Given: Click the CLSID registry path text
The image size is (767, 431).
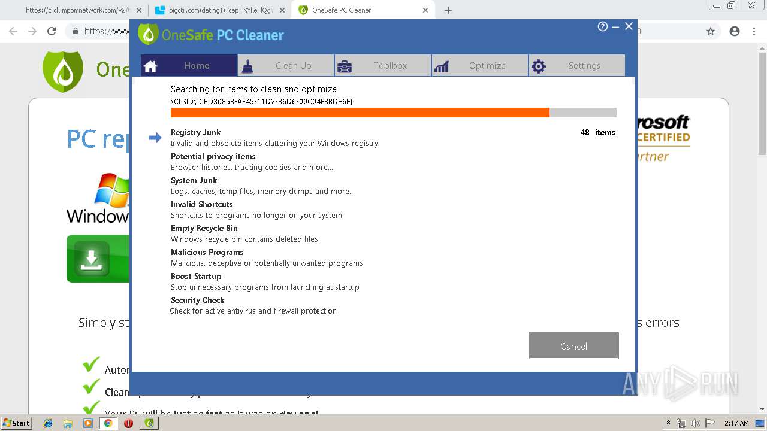Looking at the screenshot, I should [x=261, y=102].
